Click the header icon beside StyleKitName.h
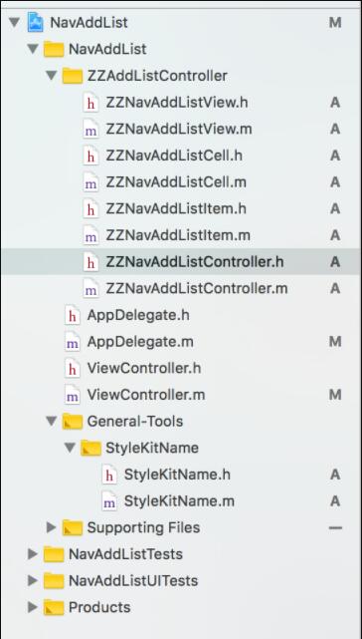Image resolution: width=362 pixels, height=639 pixels. click(x=109, y=475)
